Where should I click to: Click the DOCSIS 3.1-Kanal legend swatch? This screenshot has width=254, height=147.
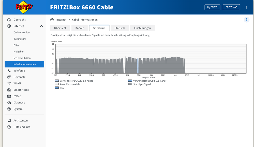click(130, 81)
